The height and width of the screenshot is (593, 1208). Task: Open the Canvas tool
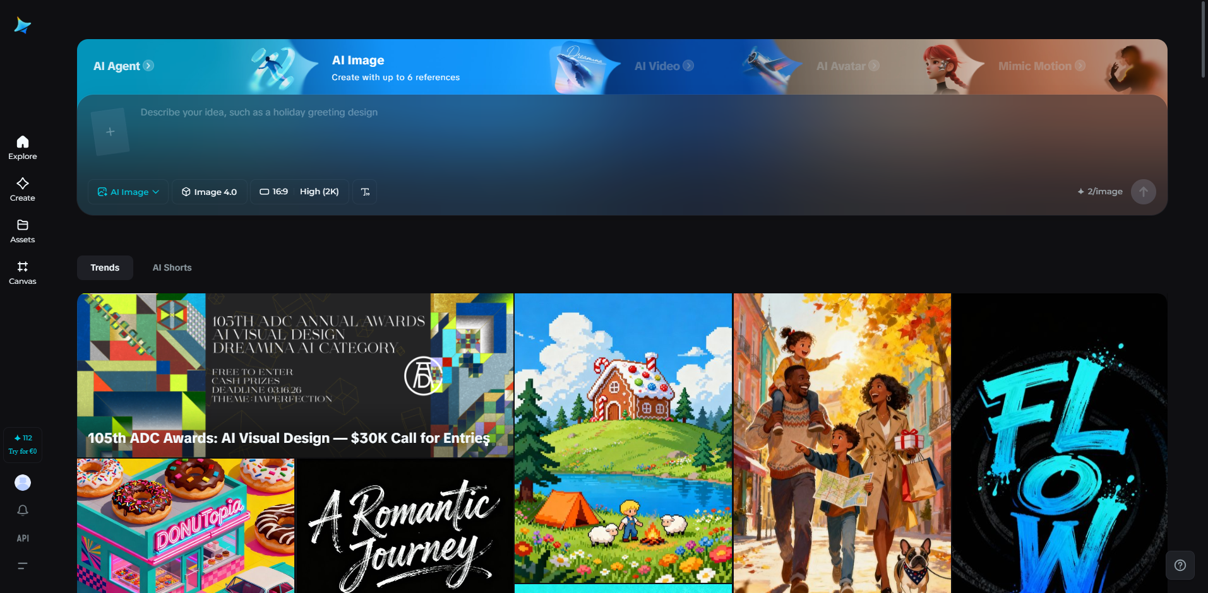coord(22,272)
